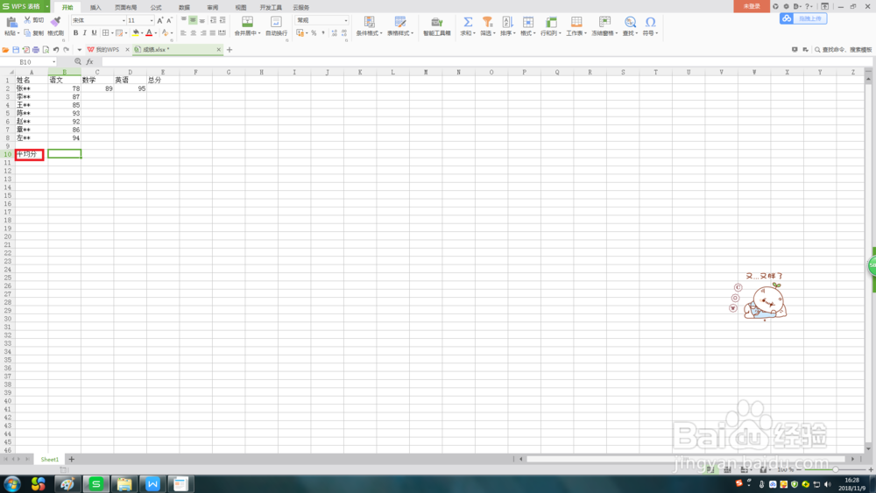Click the Merge and Center (合并居中) icon
876x493 pixels.
pos(247,22)
